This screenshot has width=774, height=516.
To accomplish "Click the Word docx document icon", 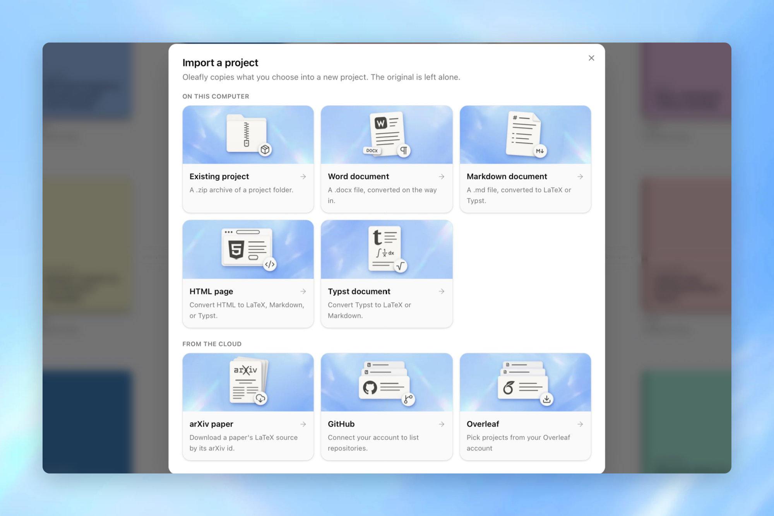I will click(x=387, y=134).
